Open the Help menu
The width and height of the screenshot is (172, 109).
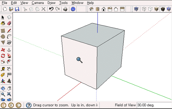click(x=90, y=3)
